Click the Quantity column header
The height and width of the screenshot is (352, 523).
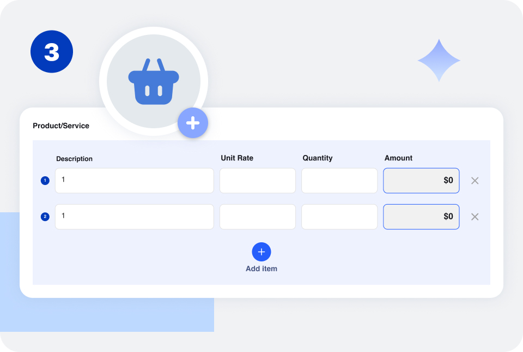coord(317,158)
